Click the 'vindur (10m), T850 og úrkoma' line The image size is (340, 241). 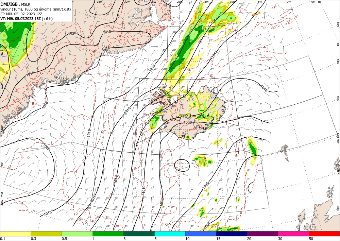tap(36, 9)
